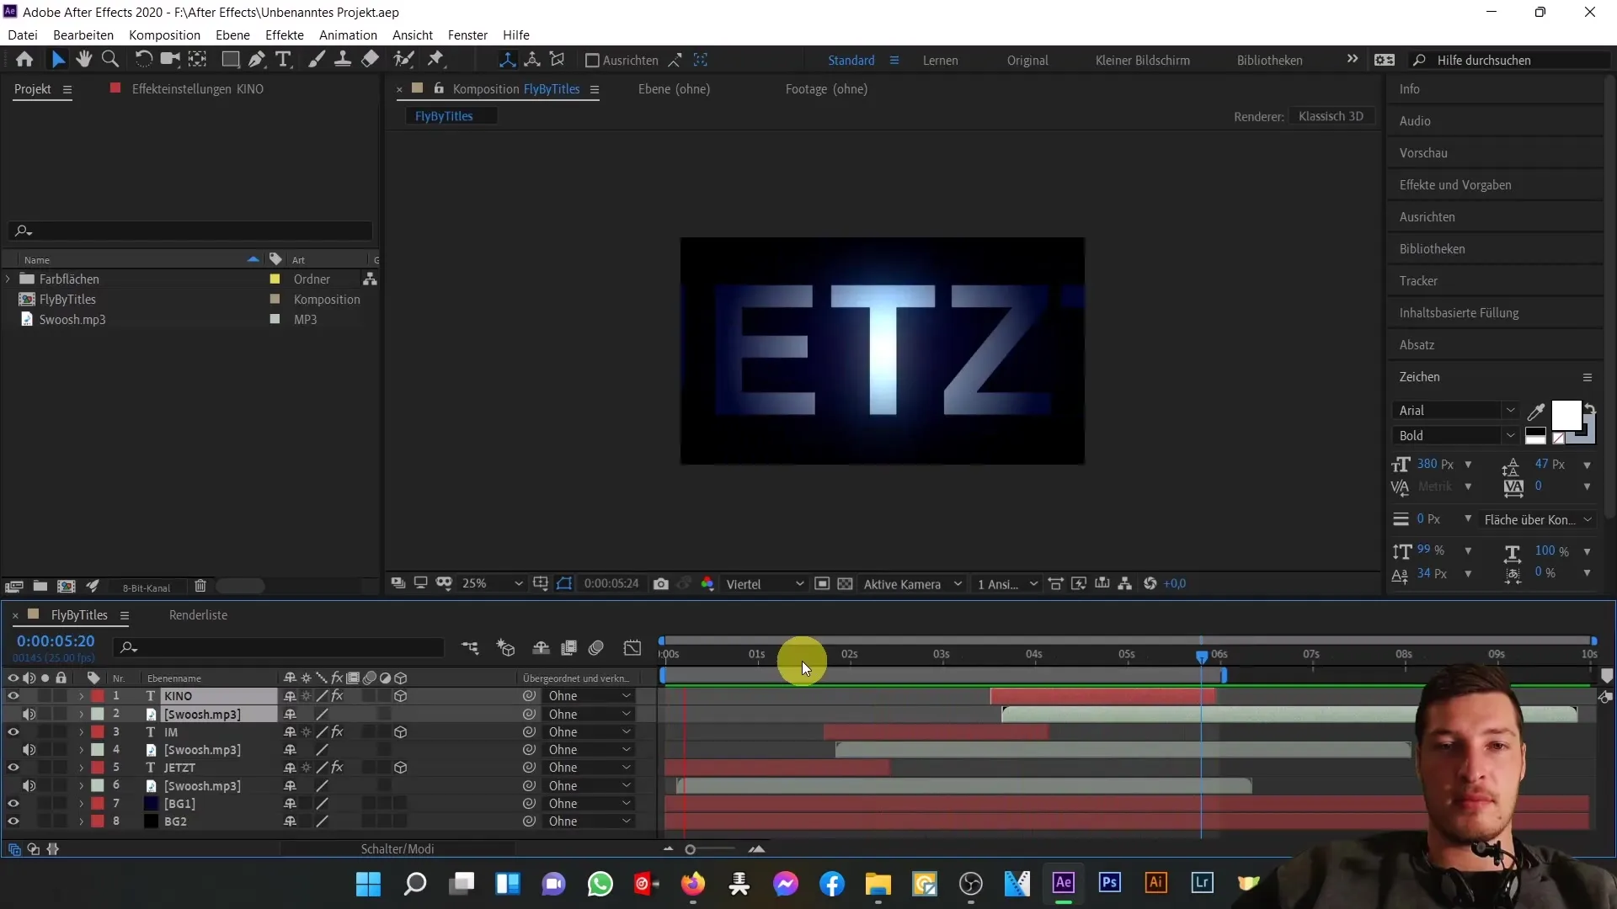Create new composition icon in Project panel
This screenshot has height=909, width=1617.
(x=67, y=586)
